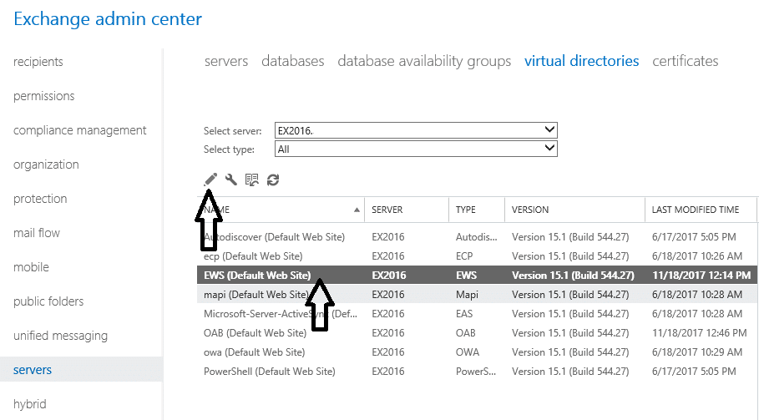759x420 pixels.
Task: Switch to the databases tab
Action: point(292,61)
